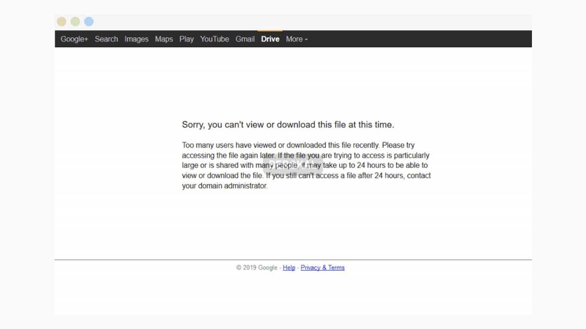The image size is (586, 329).
Task: Open Google+ from the top bar
Action: (x=74, y=39)
